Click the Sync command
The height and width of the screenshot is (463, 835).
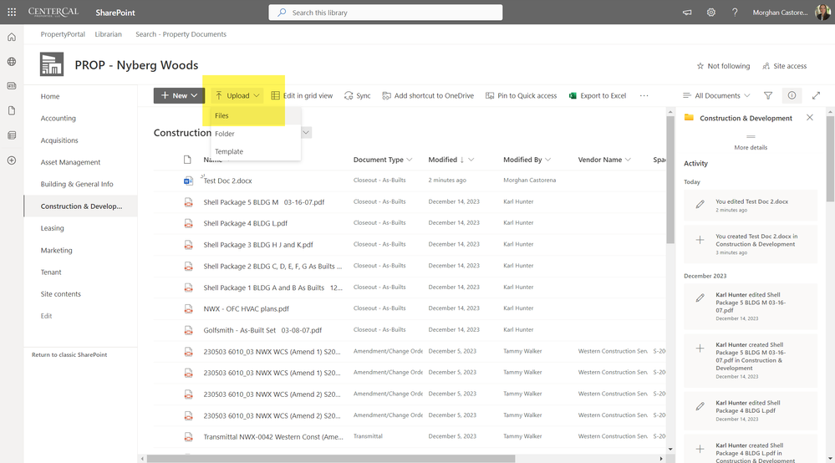[x=358, y=96]
